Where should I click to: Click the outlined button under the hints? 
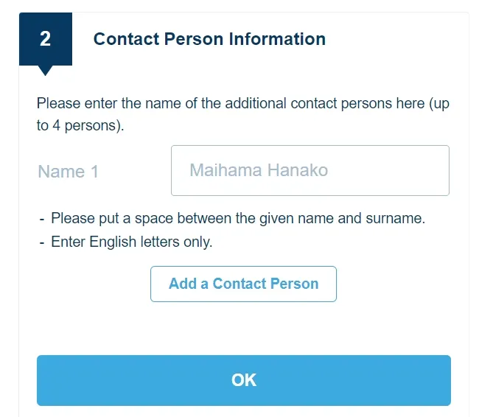[x=243, y=284]
